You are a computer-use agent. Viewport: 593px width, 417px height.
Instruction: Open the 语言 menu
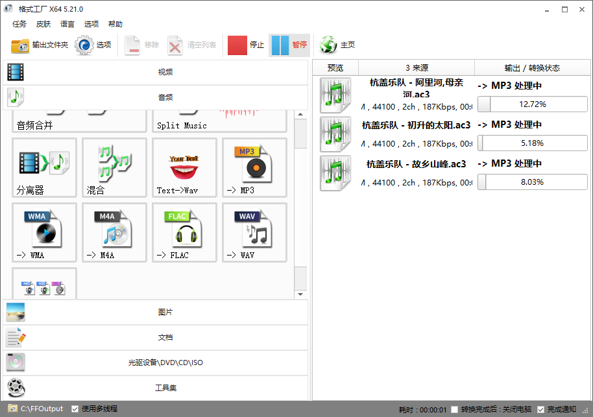pyautogui.click(x=67, y=24)
